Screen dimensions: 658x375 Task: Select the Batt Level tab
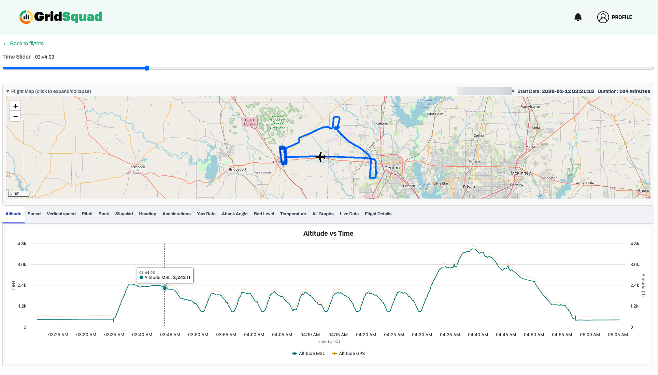click(x=263, y=214)
